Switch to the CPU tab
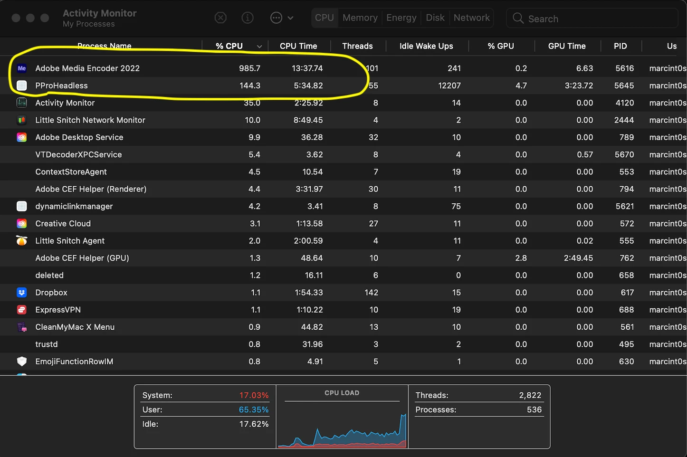The image size is (687, 457). pos(324,18)
